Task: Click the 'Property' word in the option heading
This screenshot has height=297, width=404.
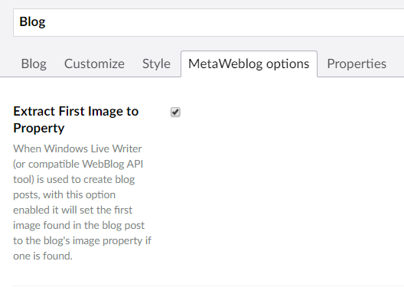Action: (39, 129)
